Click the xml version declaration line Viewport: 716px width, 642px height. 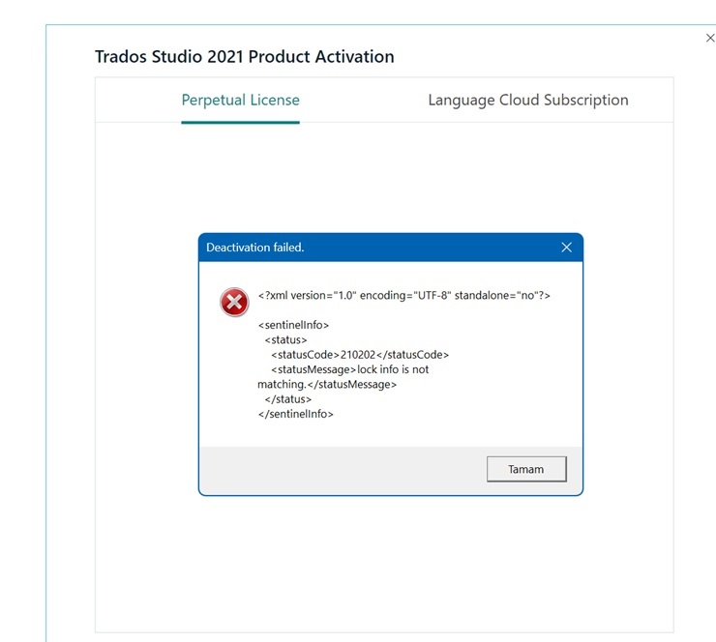click(x=404, y=296)
